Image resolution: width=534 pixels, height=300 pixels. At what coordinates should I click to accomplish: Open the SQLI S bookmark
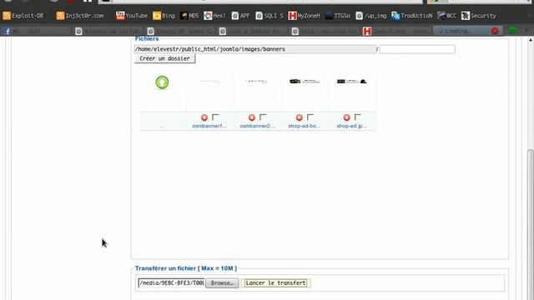[x=270, y=16]
